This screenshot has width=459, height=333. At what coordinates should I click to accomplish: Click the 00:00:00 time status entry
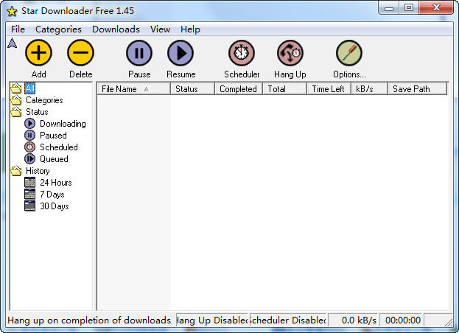[402, 320]
